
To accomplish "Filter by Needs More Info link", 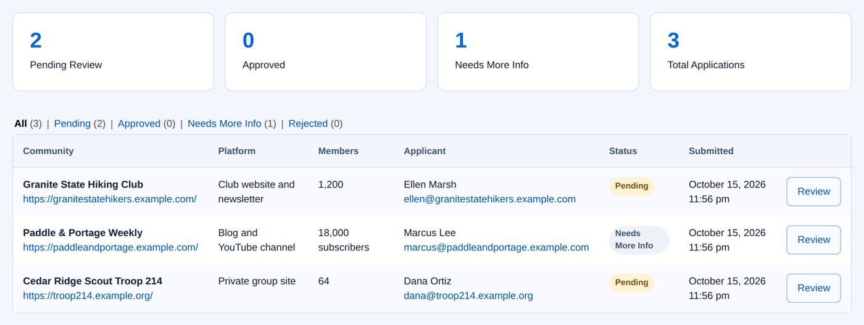I will pyautogui.click(x=225, y=123).
